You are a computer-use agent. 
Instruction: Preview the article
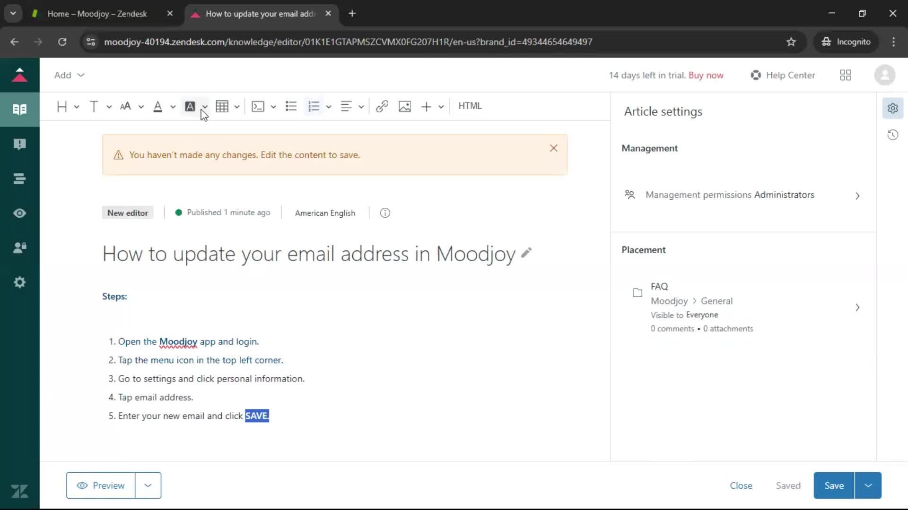pyautogui.click(x=101, y=485)
